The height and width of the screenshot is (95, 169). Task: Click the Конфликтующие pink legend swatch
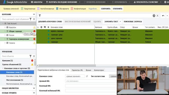[72, 9]
